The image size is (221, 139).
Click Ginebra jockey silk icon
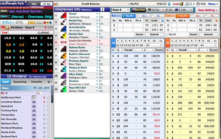click(x=64, y=83)
